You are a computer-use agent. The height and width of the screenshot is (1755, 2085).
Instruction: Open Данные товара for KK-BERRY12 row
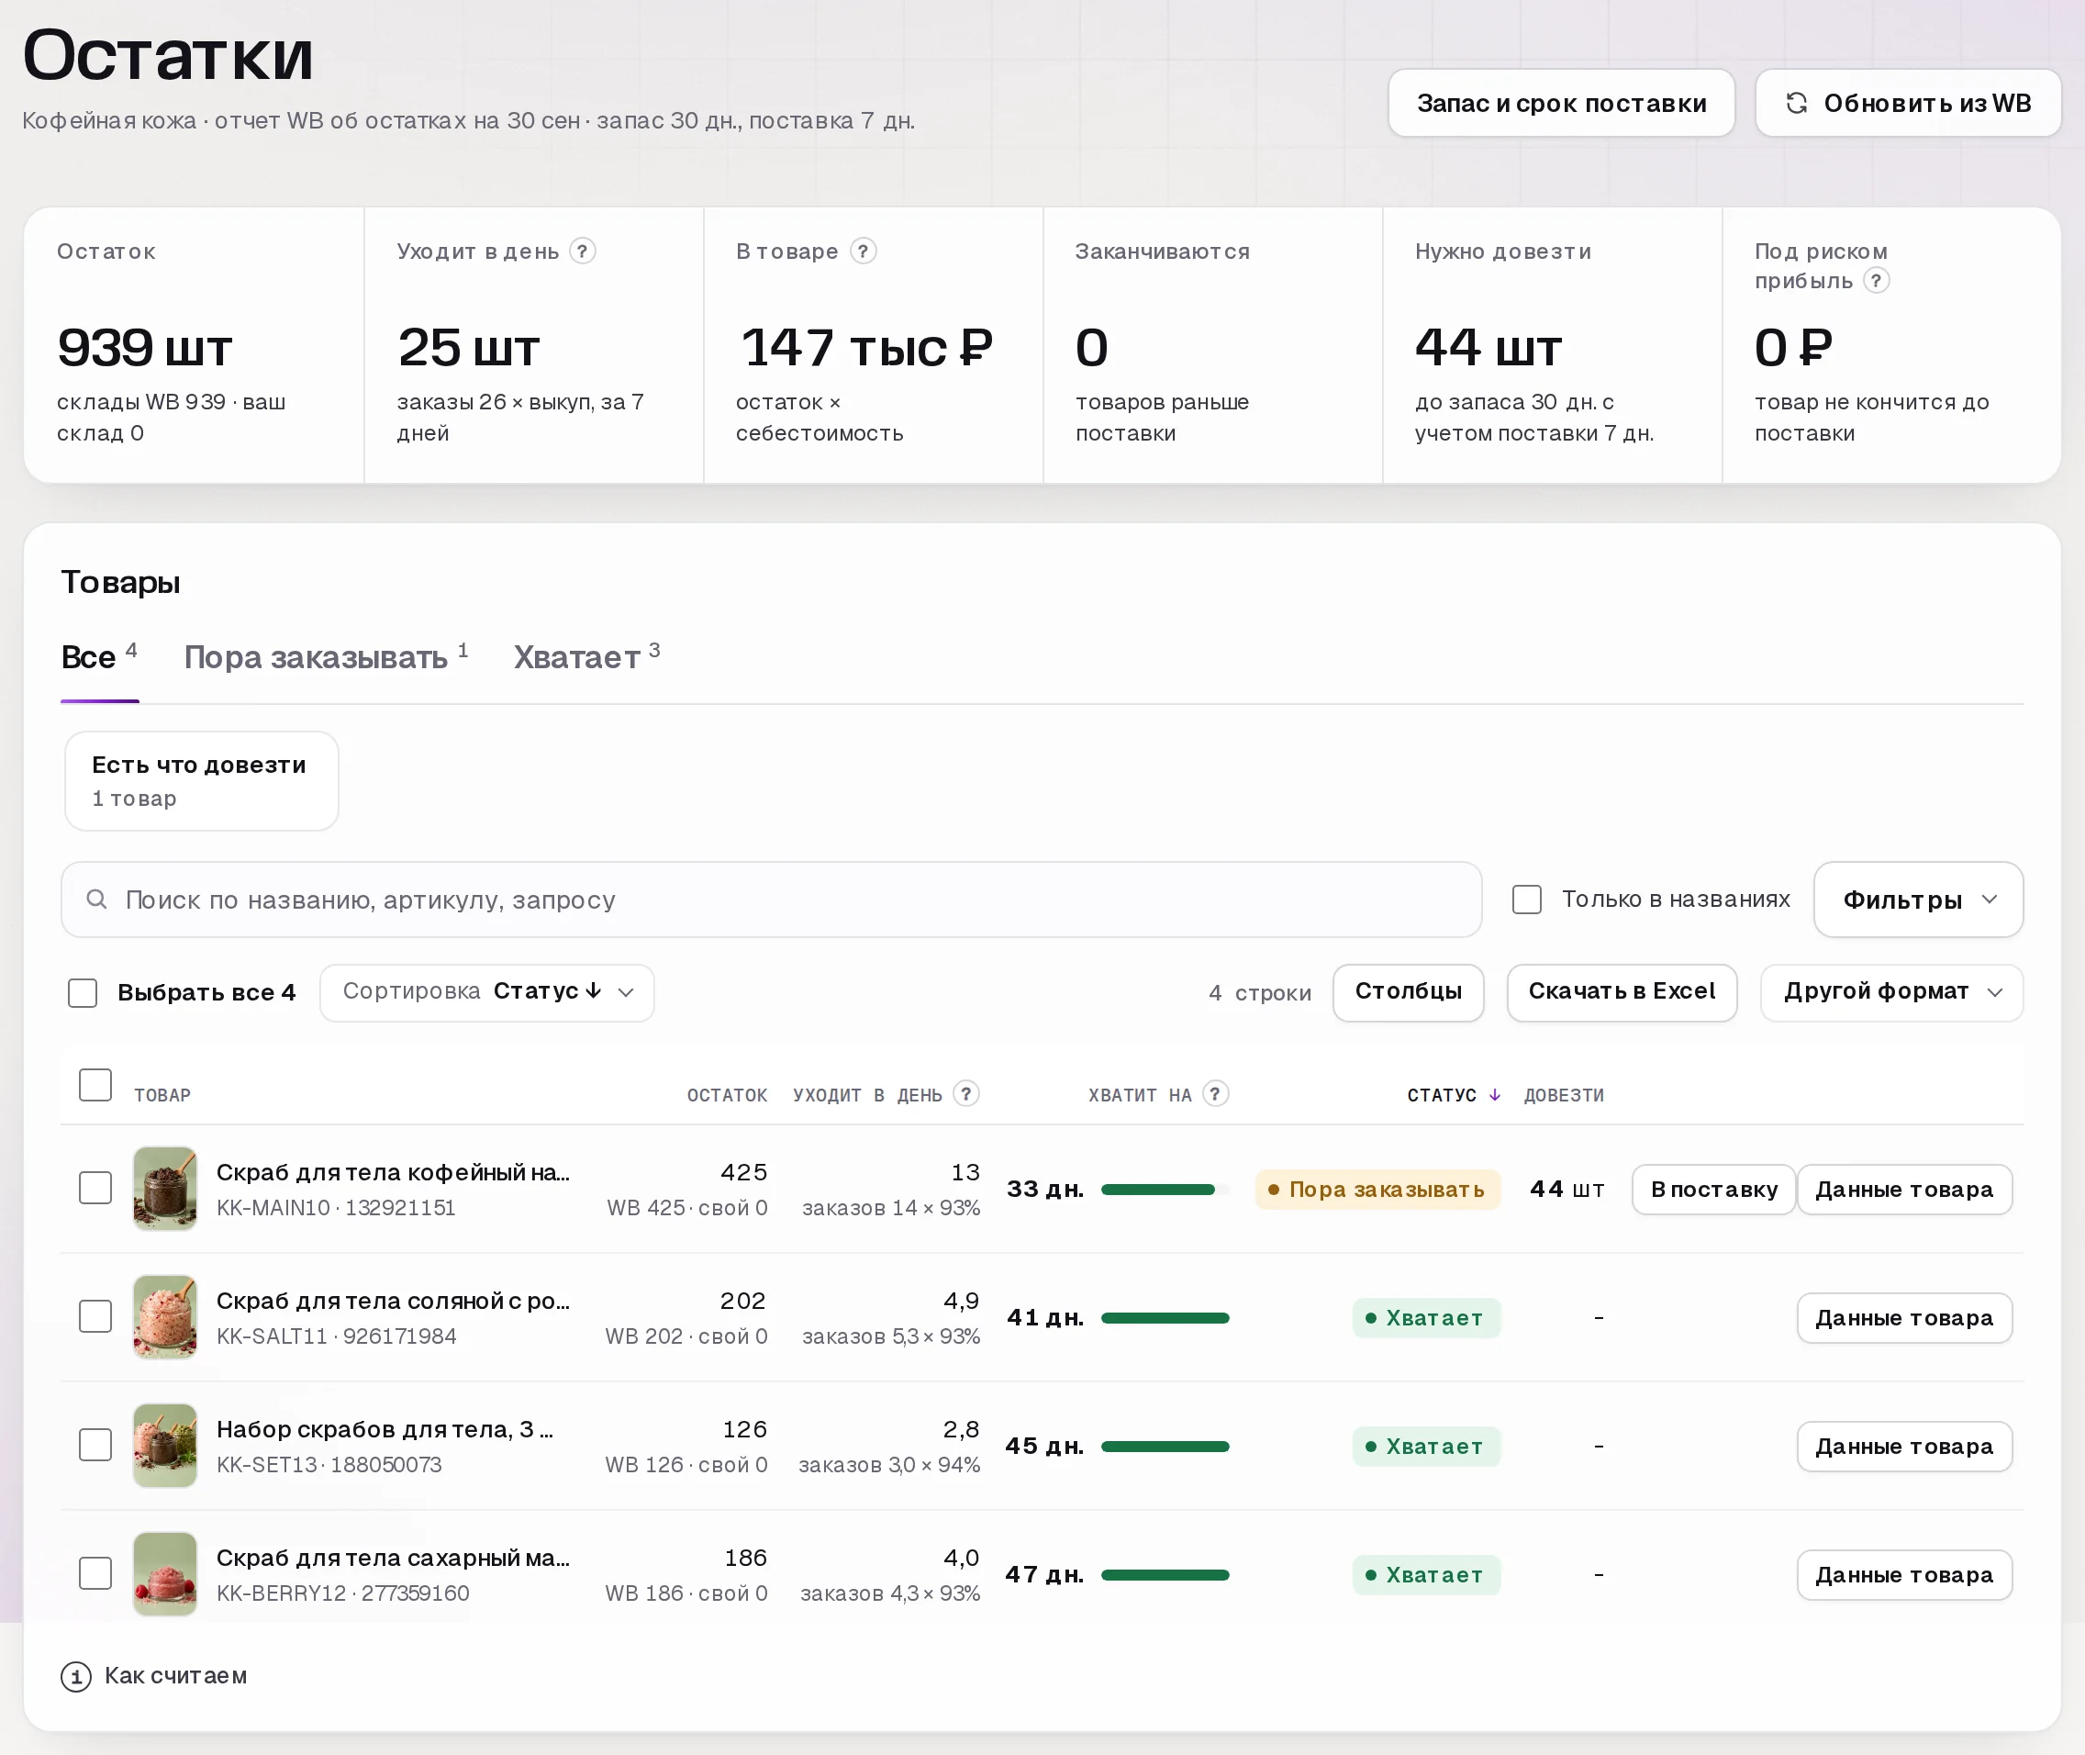[x=1904, y=1574]
